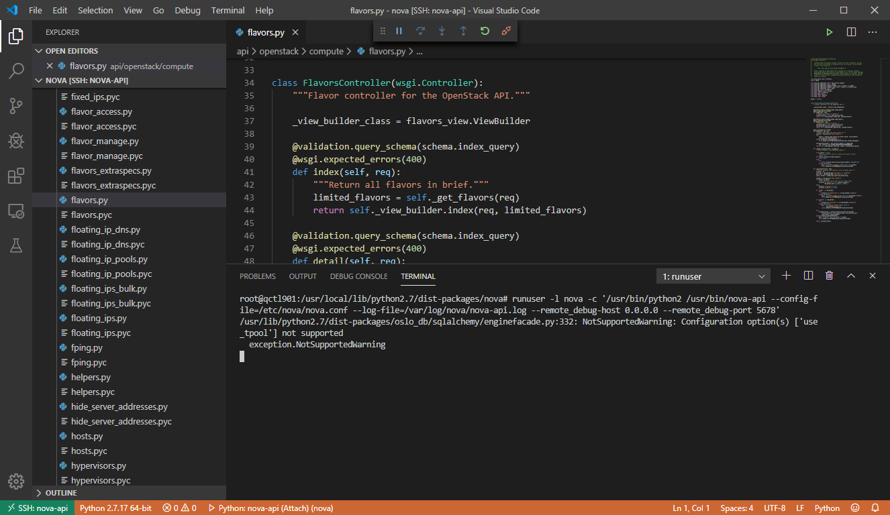Close the terminal panel
The width and height of the screenshot is (890, 515).
[873, 276]
